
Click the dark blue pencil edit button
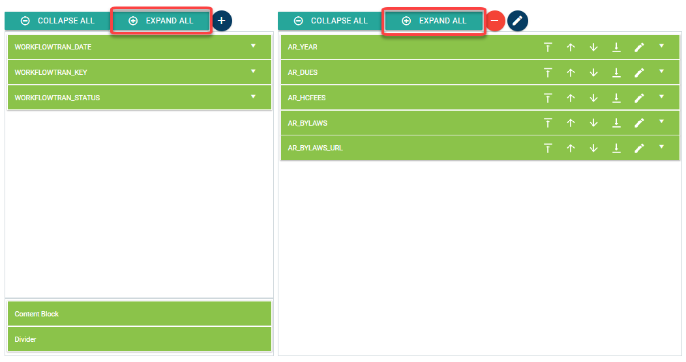518,21
